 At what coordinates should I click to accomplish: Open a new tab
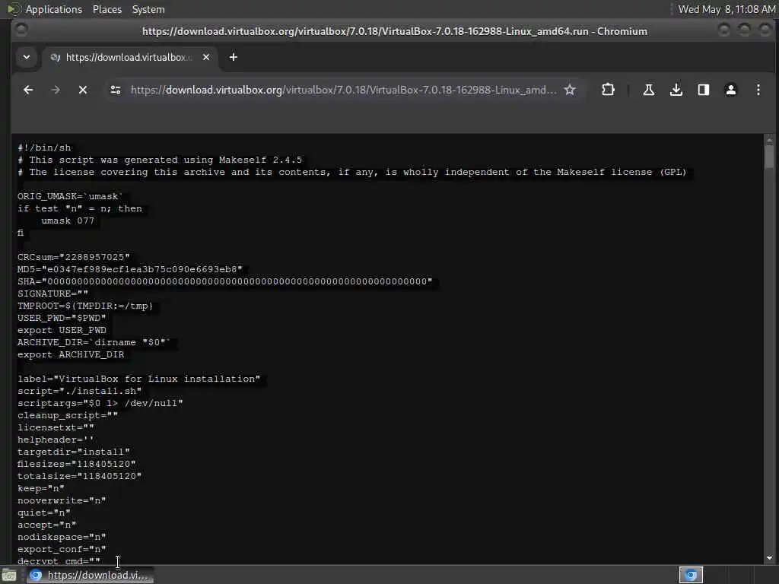233,57
